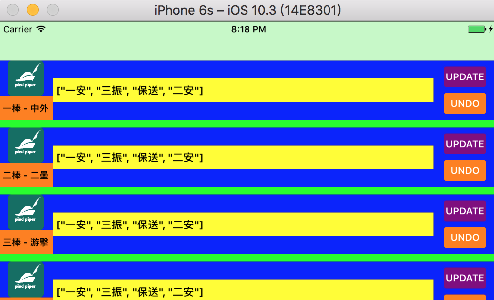494x300 pixels.
Task: Select the orange 三棒 - 游擊 label
Action: (x=26, y=242)
